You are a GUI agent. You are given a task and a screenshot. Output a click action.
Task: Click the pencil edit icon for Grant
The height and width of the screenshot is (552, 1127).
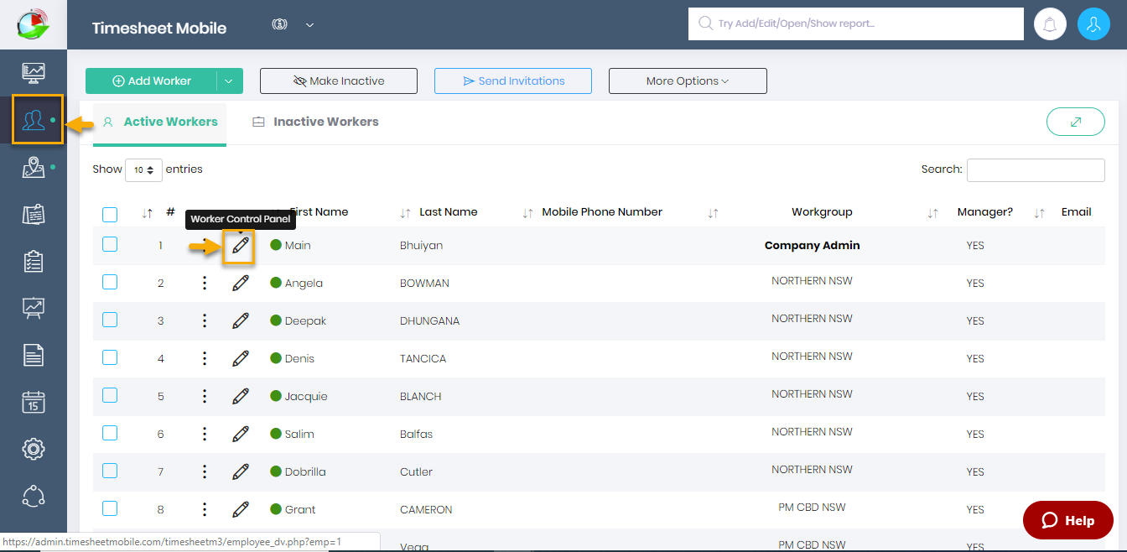click(241, 509)
